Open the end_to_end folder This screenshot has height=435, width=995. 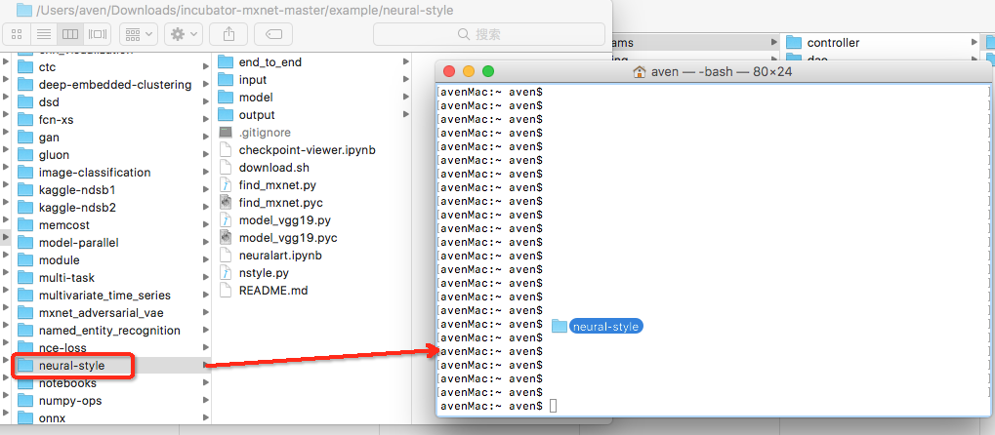(269, 62)
